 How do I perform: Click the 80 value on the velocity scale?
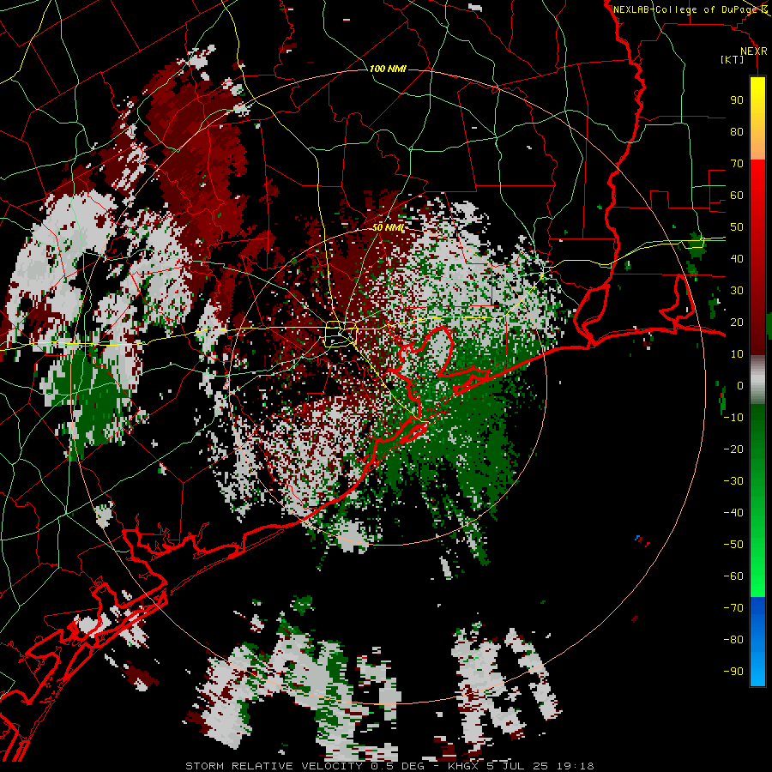[737, 132]
